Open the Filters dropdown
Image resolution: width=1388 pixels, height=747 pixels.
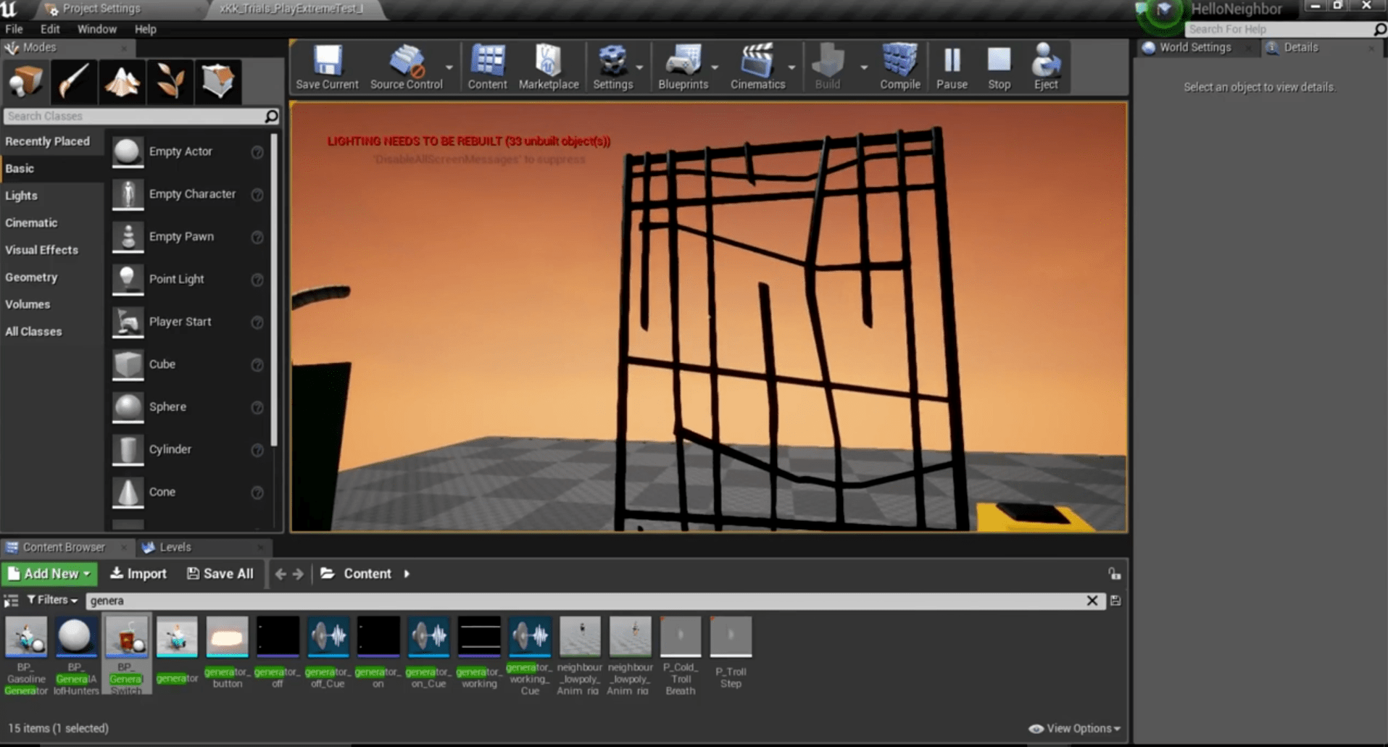click(x=52, y=600)
